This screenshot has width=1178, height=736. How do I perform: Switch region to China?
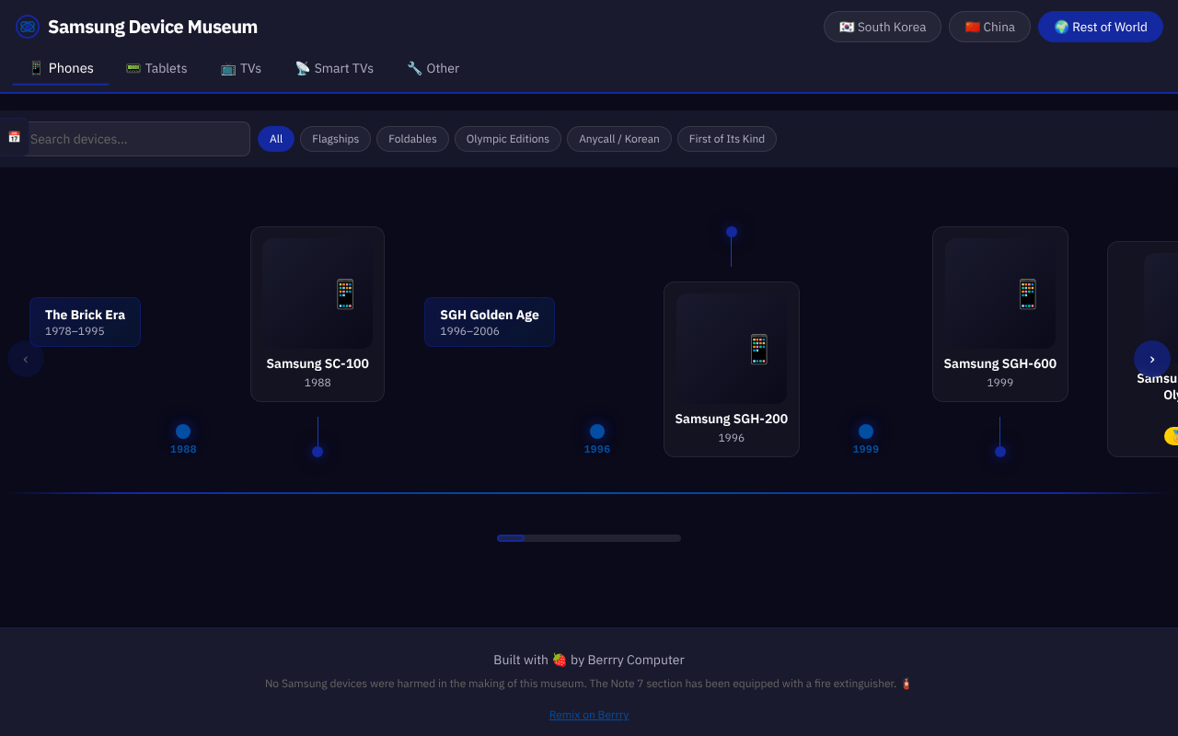coord(989,27)
